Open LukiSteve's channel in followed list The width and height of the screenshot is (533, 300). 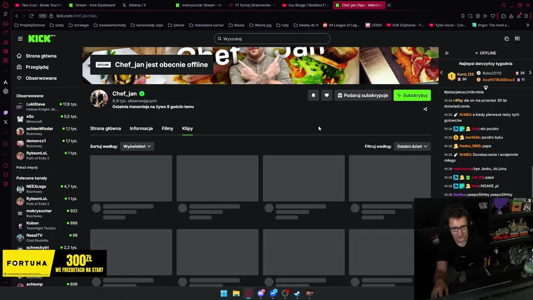tap(47, 107)
